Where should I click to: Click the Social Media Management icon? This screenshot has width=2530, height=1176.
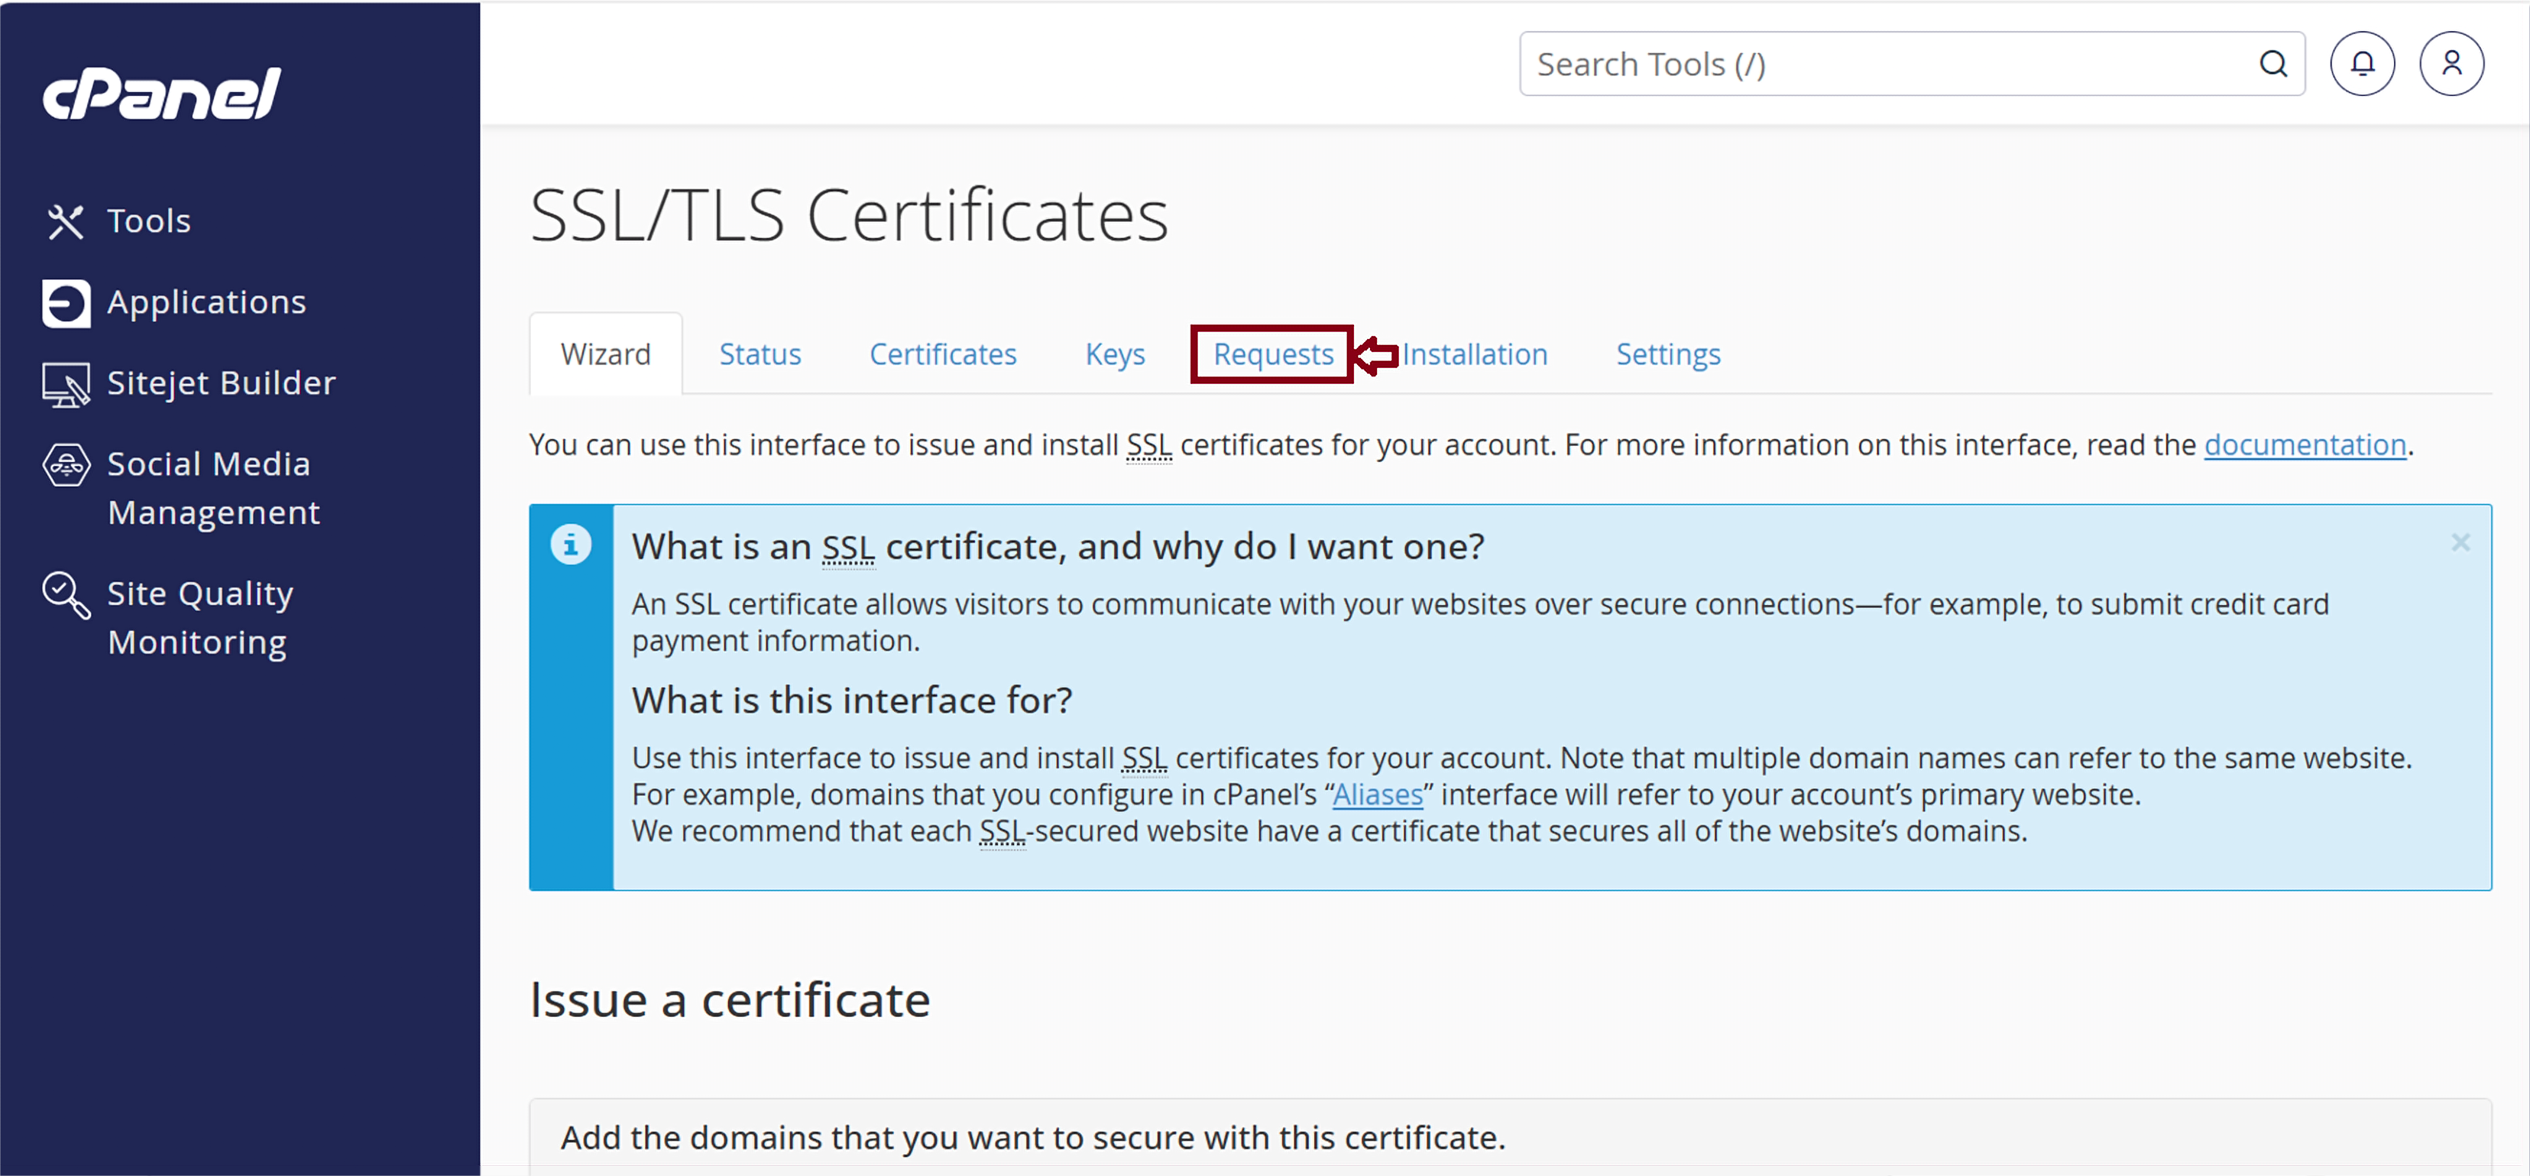[x=66, y=465]
